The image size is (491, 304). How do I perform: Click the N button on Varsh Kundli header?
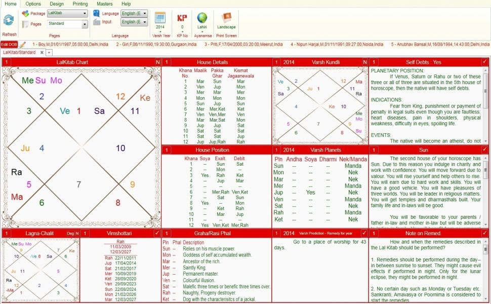[x=365, y=62]
